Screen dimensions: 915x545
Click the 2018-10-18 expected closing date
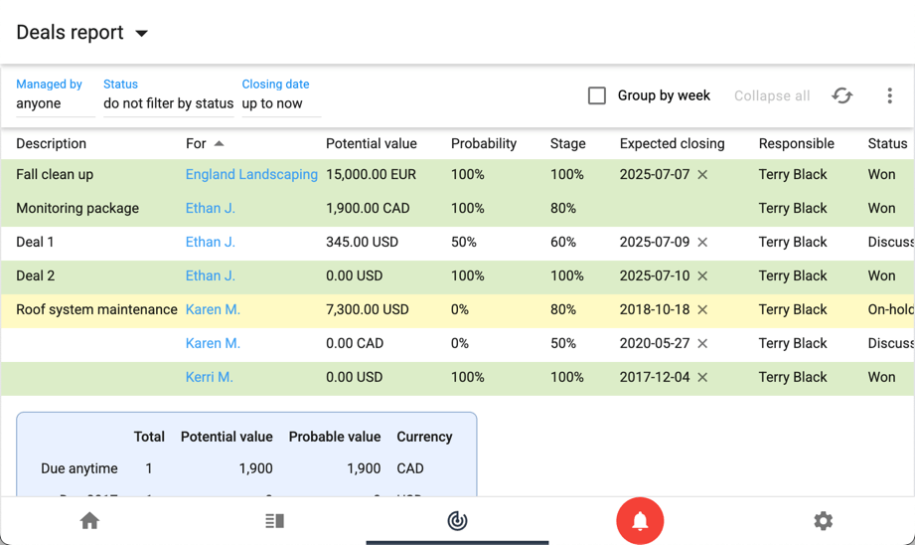click(x=654, y=309)
